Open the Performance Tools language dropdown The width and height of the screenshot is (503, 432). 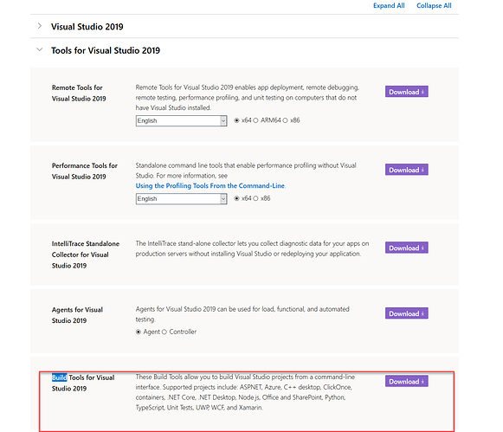tap(181, 199)
